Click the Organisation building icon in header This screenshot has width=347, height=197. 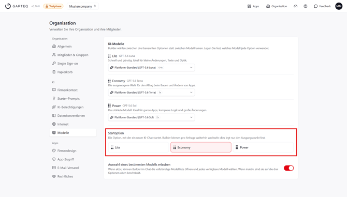[268, 6]
